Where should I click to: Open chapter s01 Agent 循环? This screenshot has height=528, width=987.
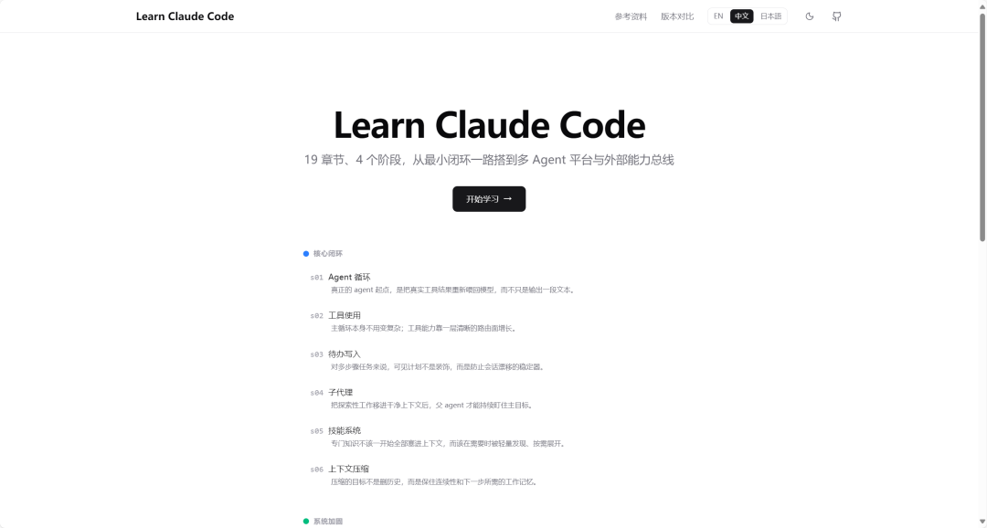pyautogui.click(x=352, y=277)
